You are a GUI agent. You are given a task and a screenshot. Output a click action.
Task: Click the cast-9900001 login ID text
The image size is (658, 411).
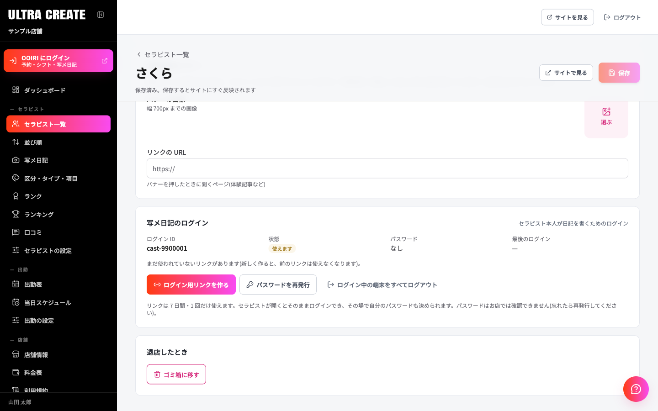click(x=167, y=248)
